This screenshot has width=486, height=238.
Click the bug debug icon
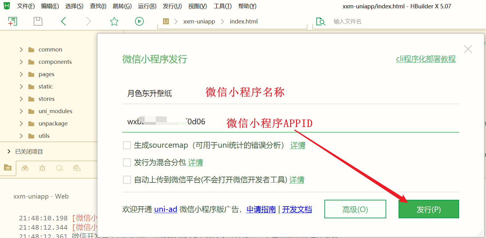pyautogui.click(x=42, y=168)
